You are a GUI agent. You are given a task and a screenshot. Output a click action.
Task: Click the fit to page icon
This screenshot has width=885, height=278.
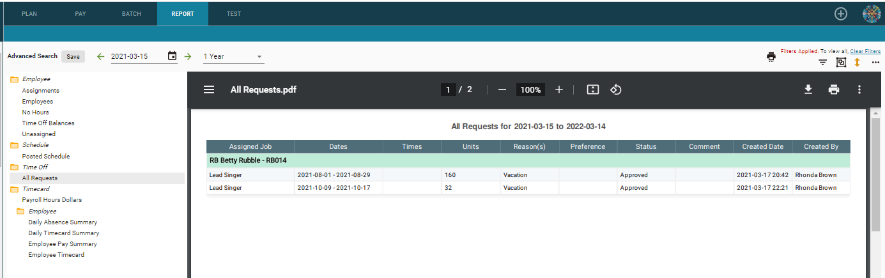pyautogui.click(x=593, y=89)
